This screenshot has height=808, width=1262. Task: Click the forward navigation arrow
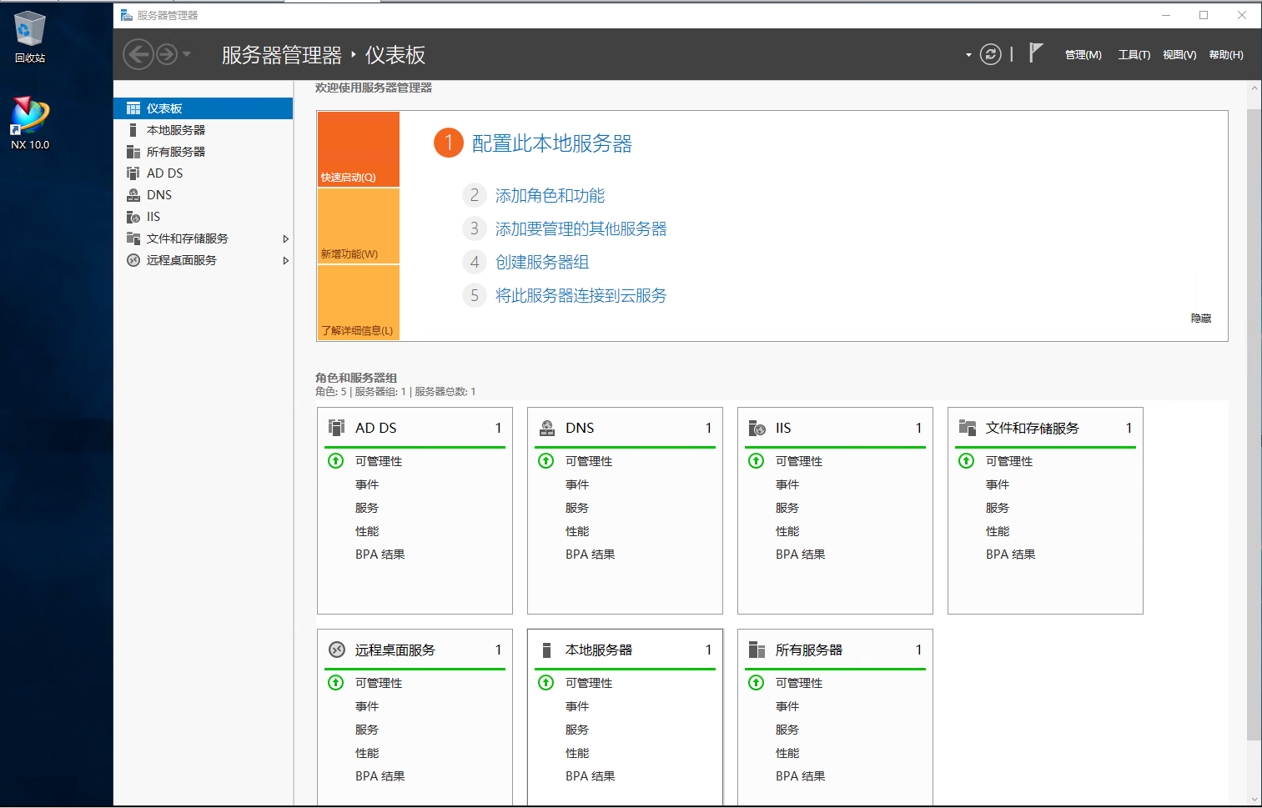point(167,55)
